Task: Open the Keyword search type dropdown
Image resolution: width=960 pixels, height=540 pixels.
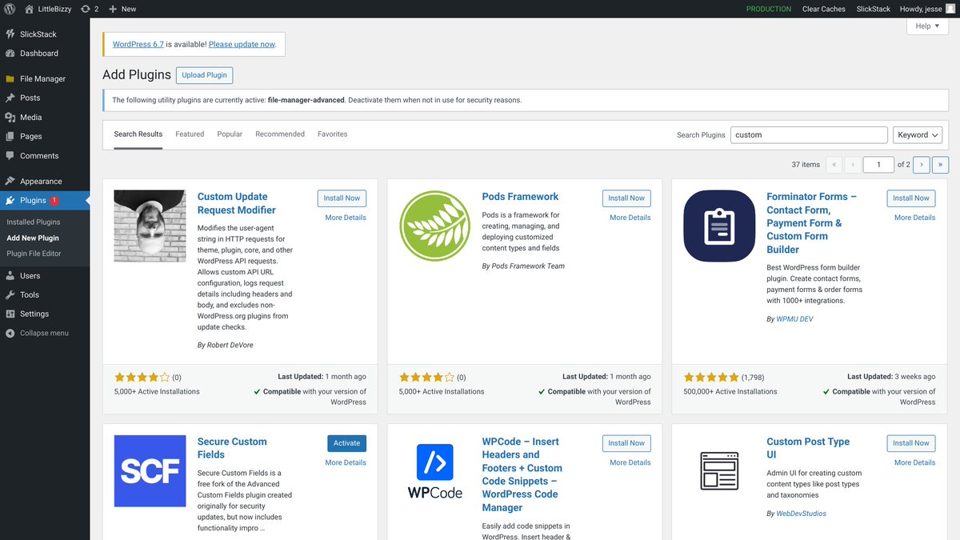Action: coord(918,135)
